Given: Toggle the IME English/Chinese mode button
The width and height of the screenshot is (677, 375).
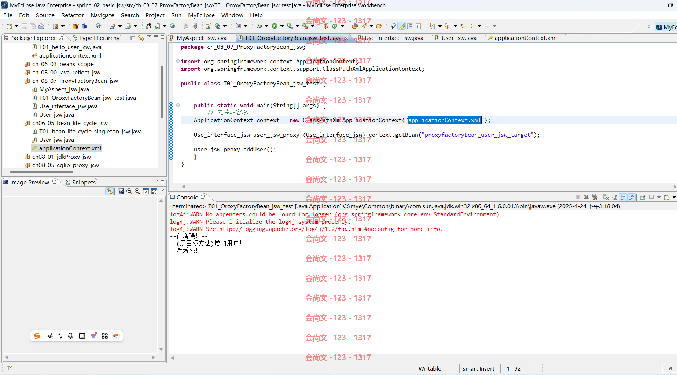Looking at the screenshot, I should [x=50, y=336].
